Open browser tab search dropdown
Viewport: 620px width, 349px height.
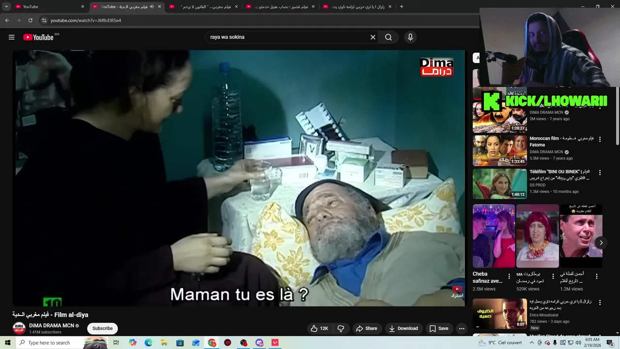click(6, 7)
